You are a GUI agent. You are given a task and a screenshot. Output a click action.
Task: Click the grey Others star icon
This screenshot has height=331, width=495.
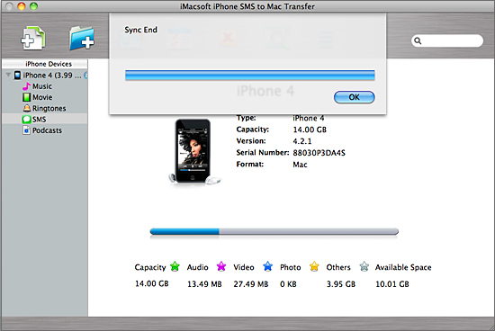coord(364,266)
